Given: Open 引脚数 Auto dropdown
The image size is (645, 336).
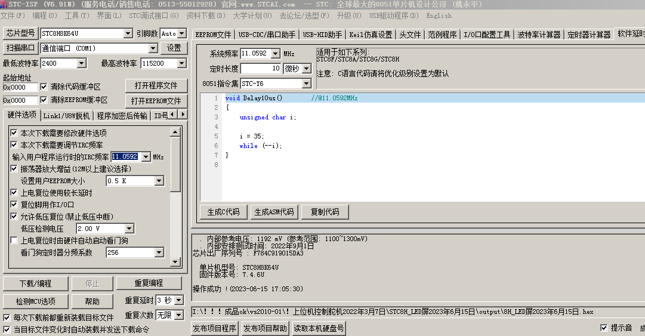Looking at the screenshot, I should [x=182, y=33].
